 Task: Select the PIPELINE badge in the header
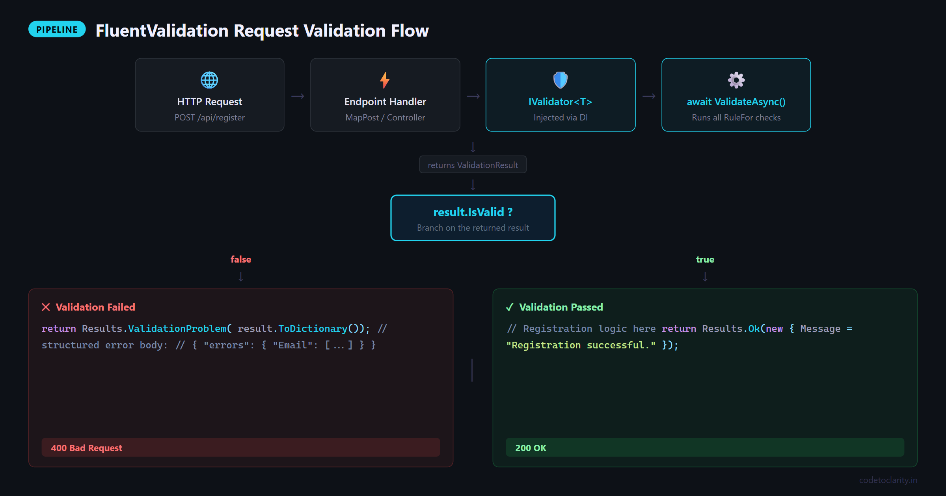click(x=57, y=29)
